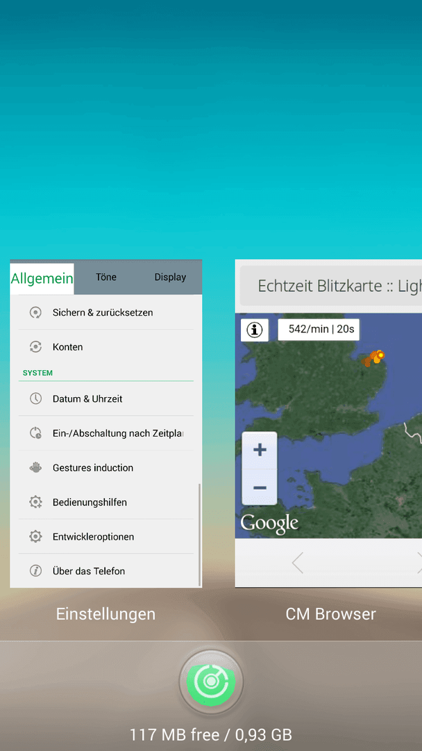
Task: Open Gestures induction settings
Action: [106, 467]
